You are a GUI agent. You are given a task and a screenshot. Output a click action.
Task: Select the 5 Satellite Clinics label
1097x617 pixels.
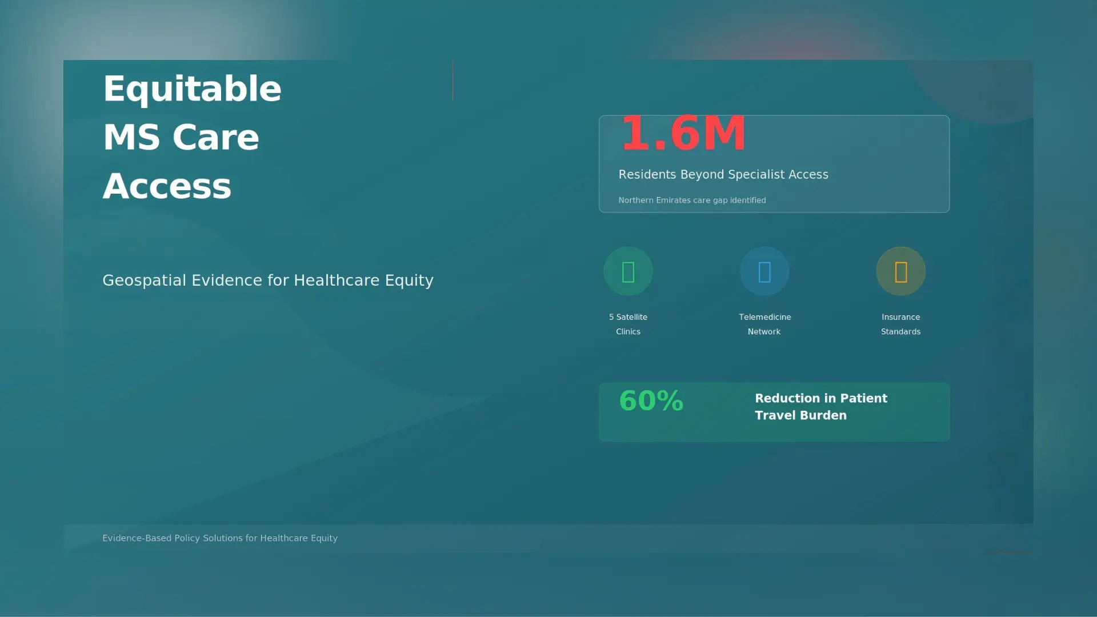pyautogui.click(x=628, y=324)
